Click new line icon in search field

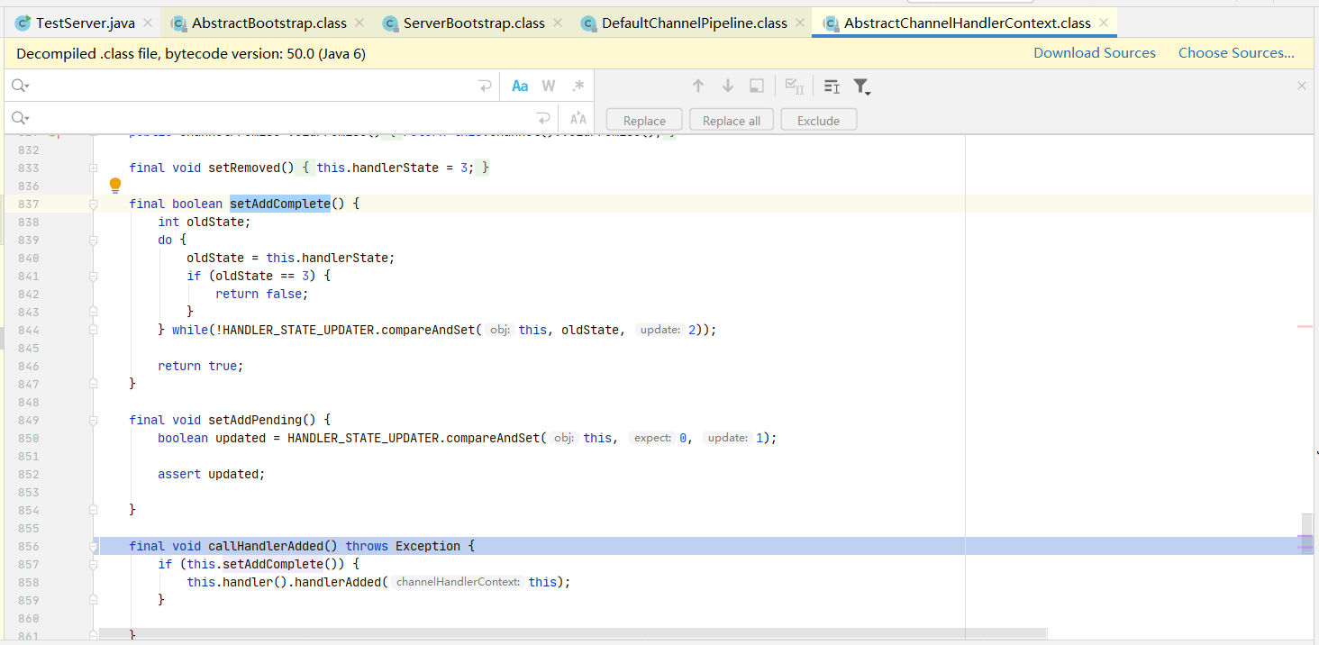tap(485, 86)
